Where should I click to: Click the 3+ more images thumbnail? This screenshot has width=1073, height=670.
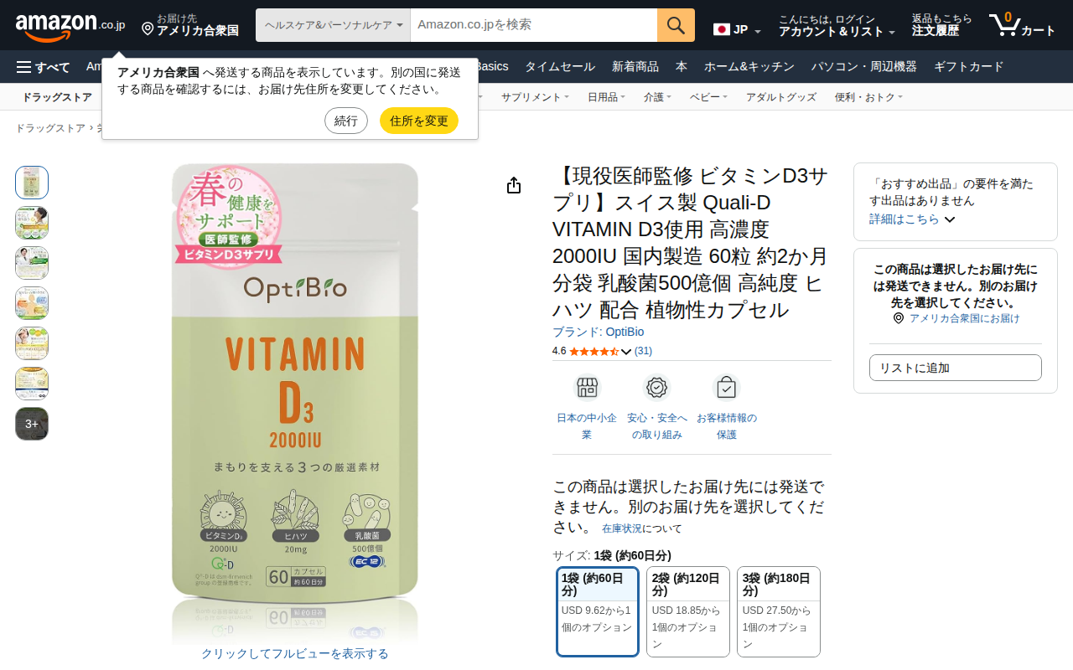(32, 424)
